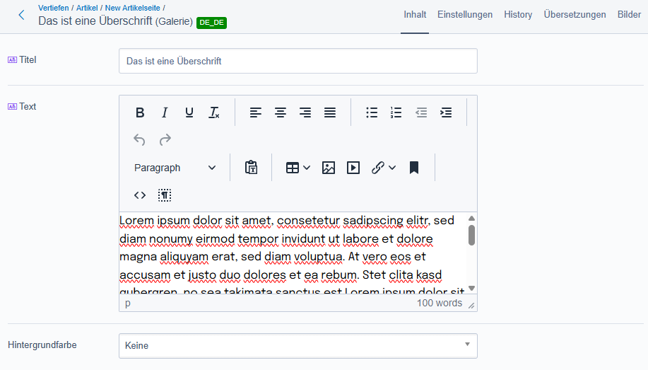Image resolution: width=648 pixels, height=370 pixels.
Task: Justify the text alignment
Action: (329, 112)
